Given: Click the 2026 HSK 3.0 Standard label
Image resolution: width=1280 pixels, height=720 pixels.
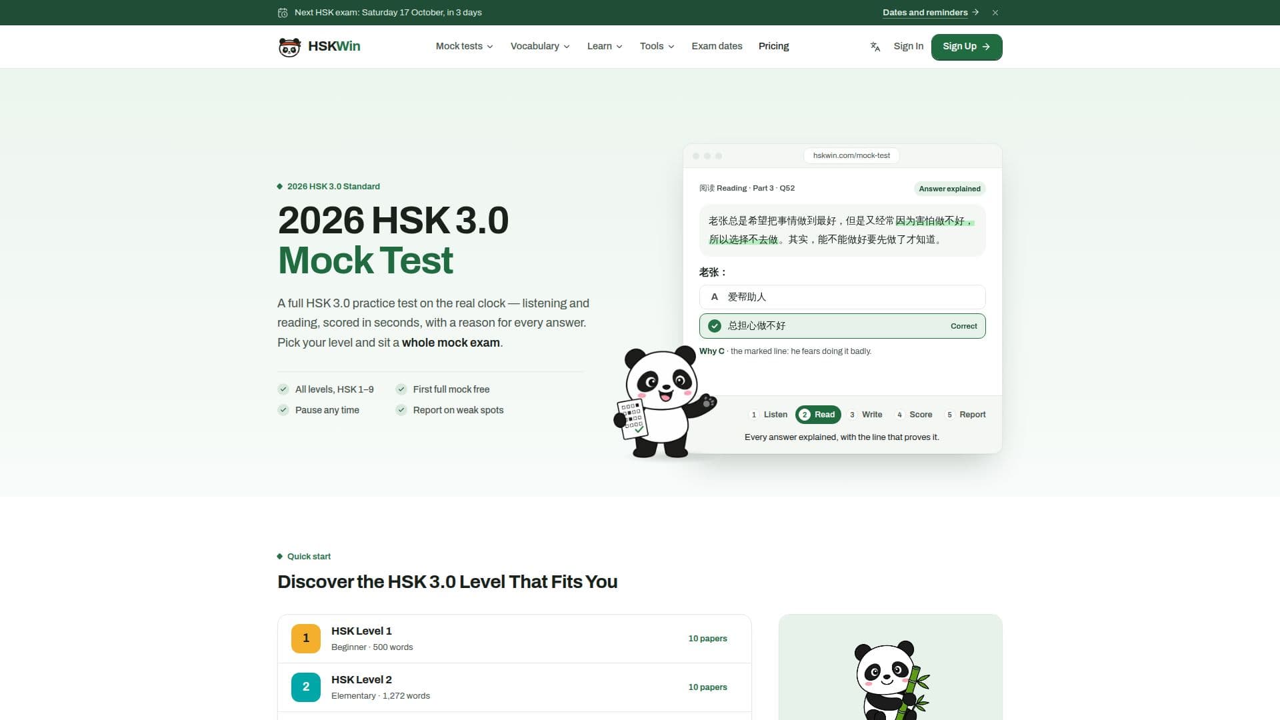Looking at the screenshot, I should (x=333, y=187).
